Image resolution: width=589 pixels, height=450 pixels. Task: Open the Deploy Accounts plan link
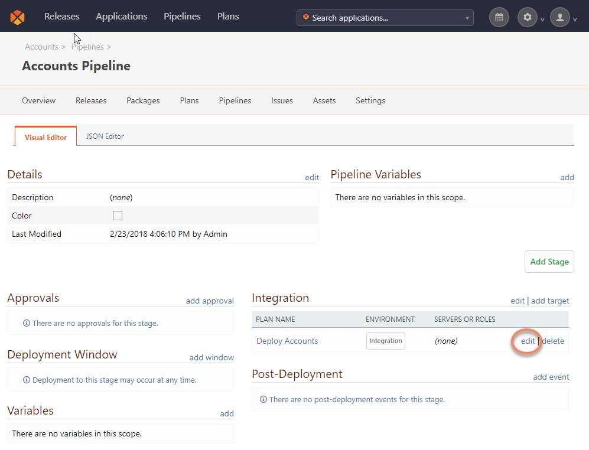pos(287,341)
